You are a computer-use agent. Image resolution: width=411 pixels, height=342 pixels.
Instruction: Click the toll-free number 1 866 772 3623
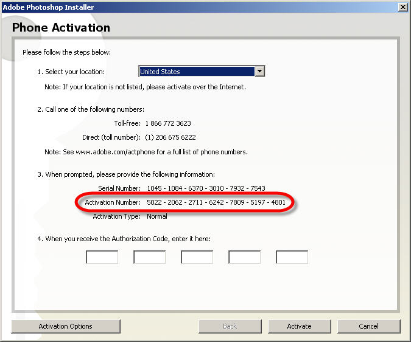168,123
